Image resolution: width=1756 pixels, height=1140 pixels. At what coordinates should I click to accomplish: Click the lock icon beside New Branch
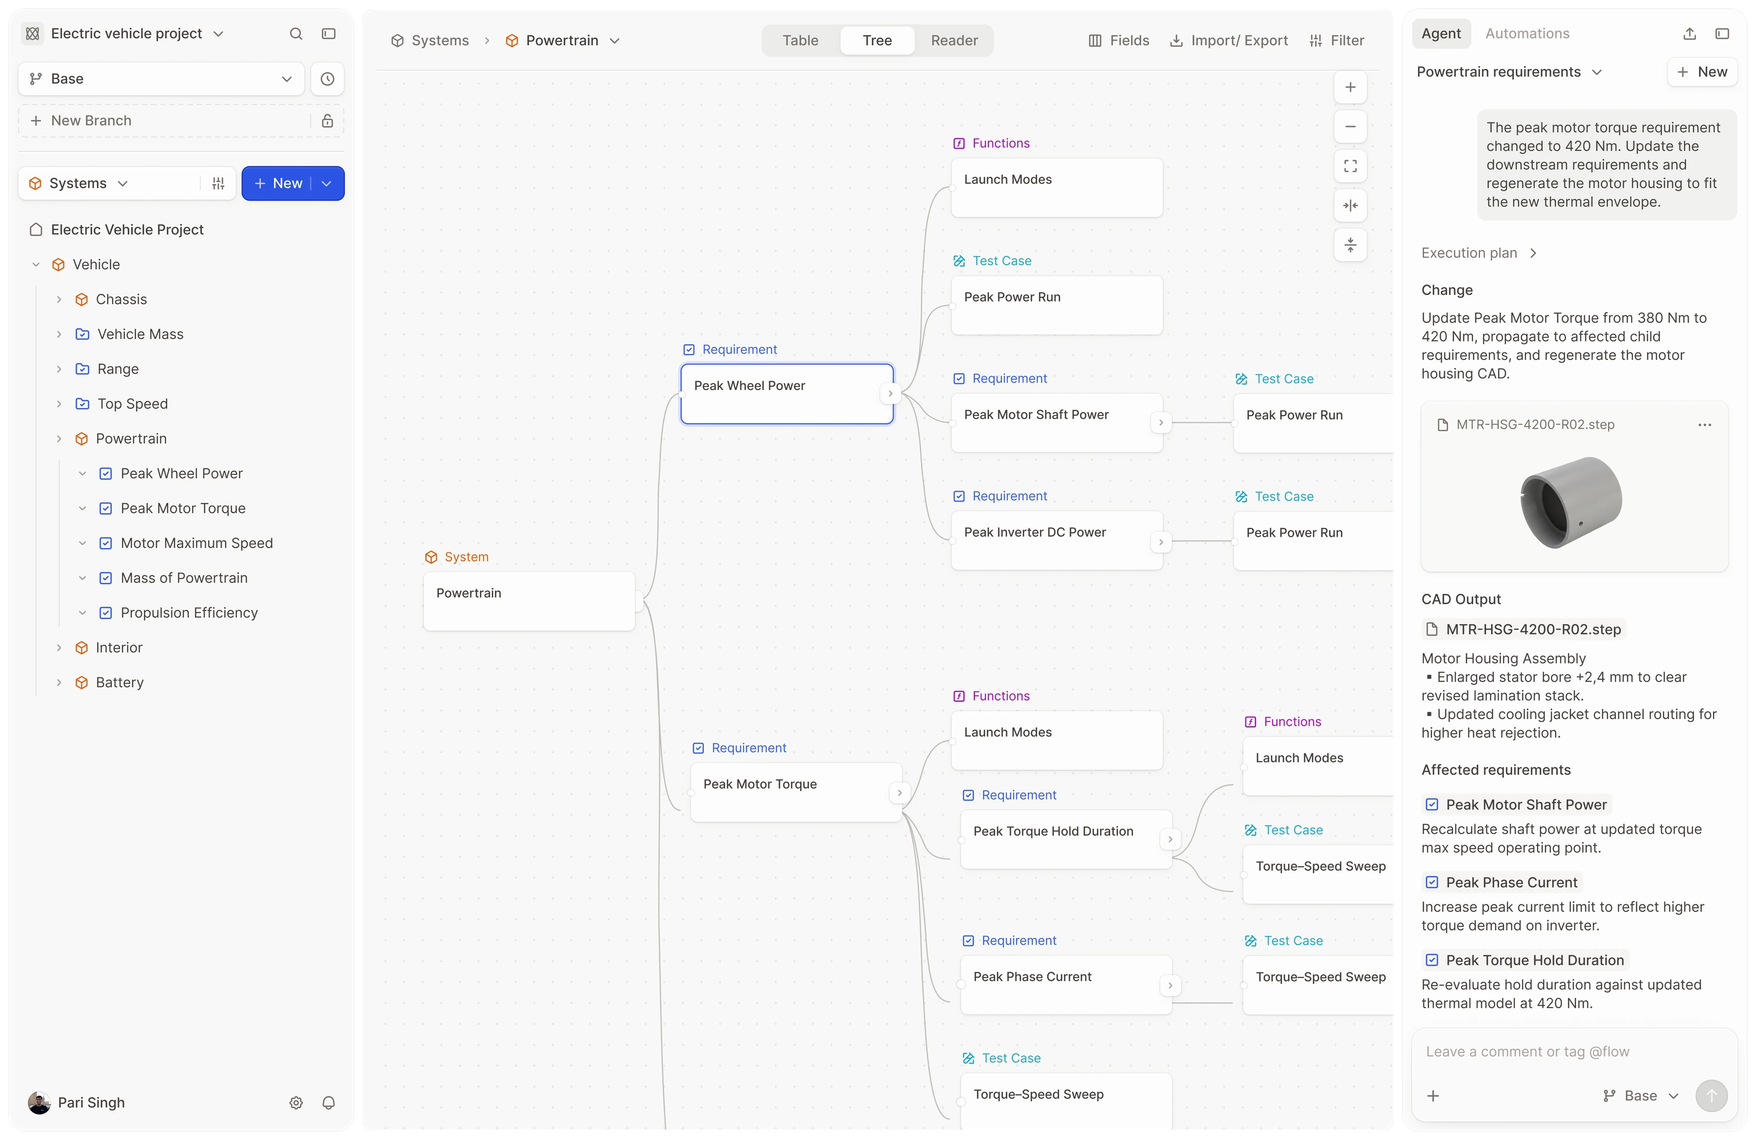(328, 121)
